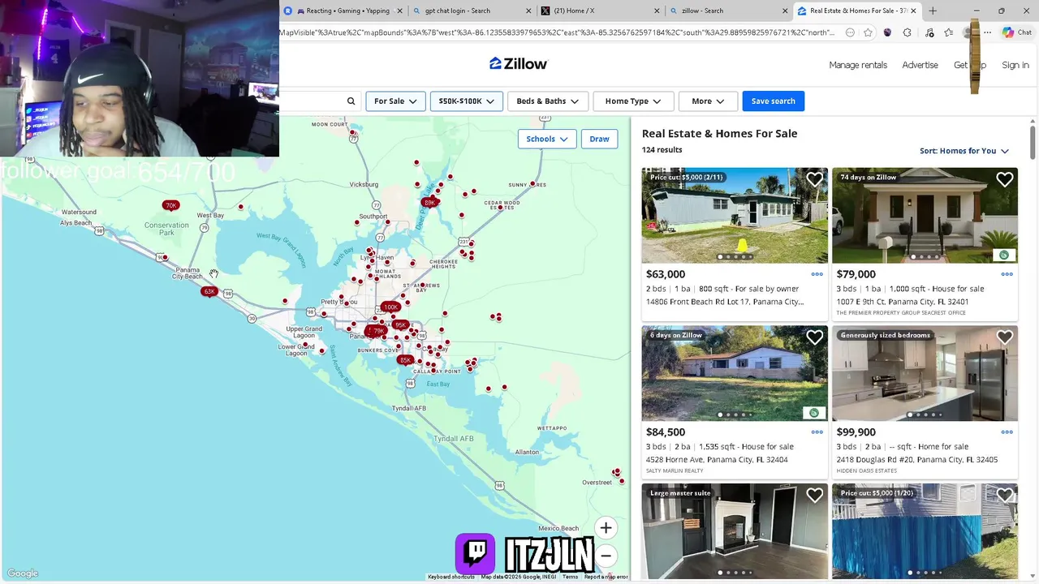Viewport: 1039px width, 584px height.
Task: Bookmark this page with the star icon
Action: (x=868, y=32)
